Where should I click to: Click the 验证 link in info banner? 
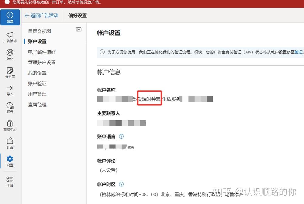pos(299,52)
